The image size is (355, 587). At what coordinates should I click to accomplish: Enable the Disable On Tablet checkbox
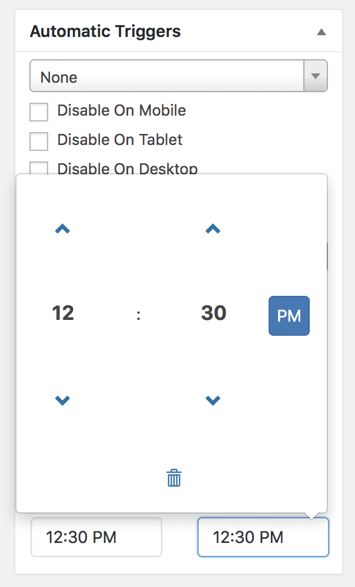(x=39, y=141)
